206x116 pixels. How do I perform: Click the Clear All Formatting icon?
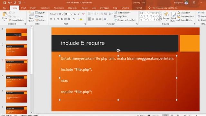(x=83, y=14)
